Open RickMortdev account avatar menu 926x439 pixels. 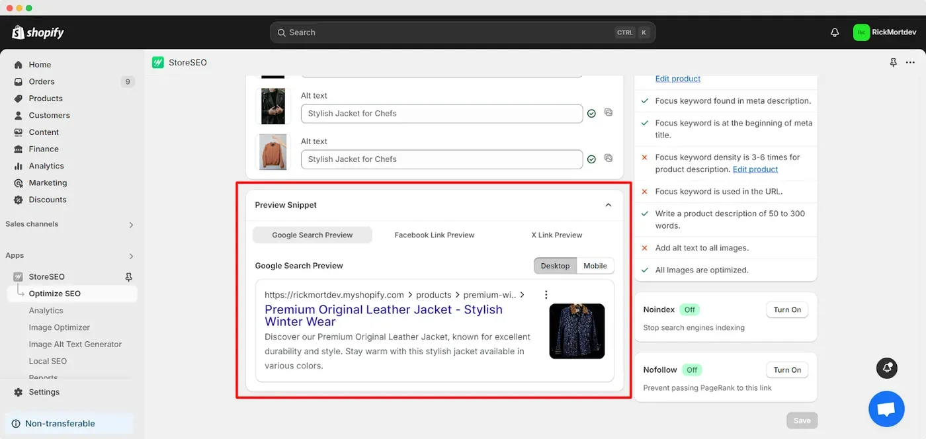(861, 32)
